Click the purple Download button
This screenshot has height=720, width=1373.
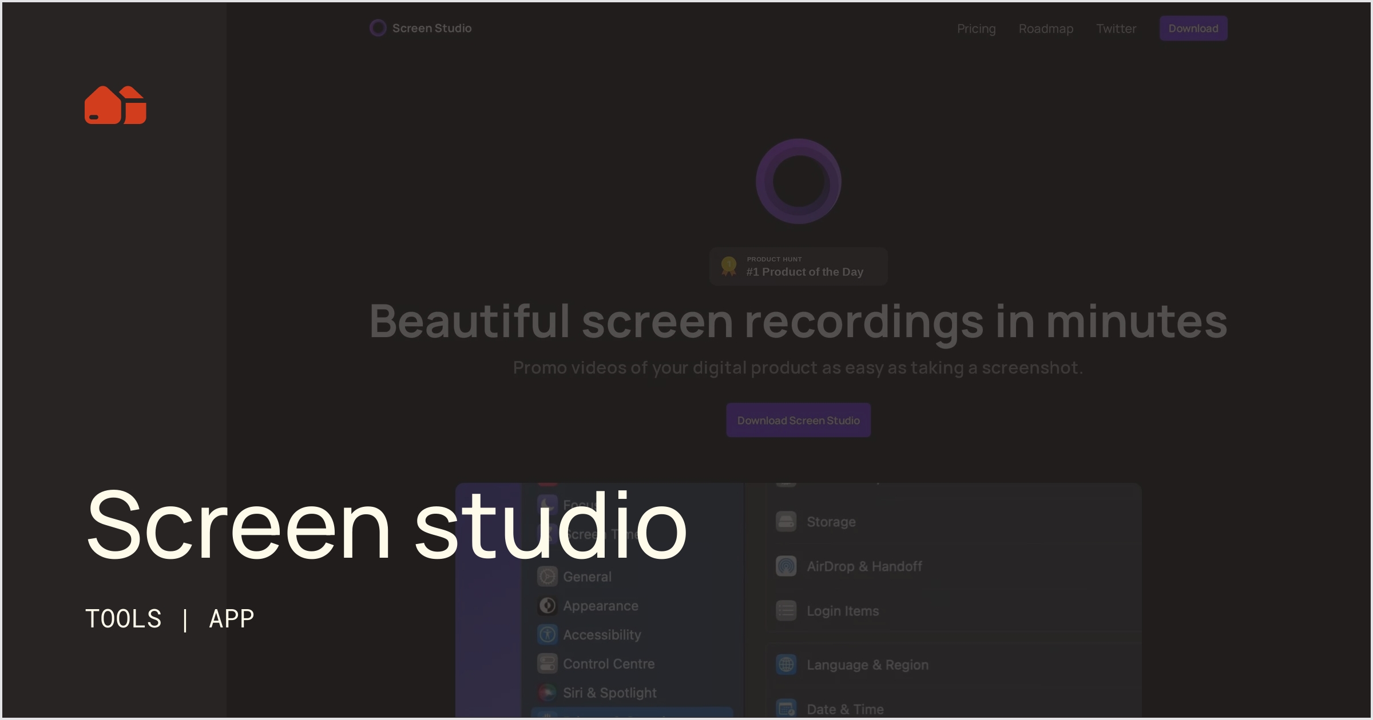(1193, 27)
